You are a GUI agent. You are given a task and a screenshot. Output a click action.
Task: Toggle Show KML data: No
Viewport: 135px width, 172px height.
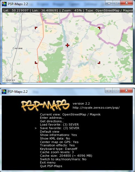[55, 138]
